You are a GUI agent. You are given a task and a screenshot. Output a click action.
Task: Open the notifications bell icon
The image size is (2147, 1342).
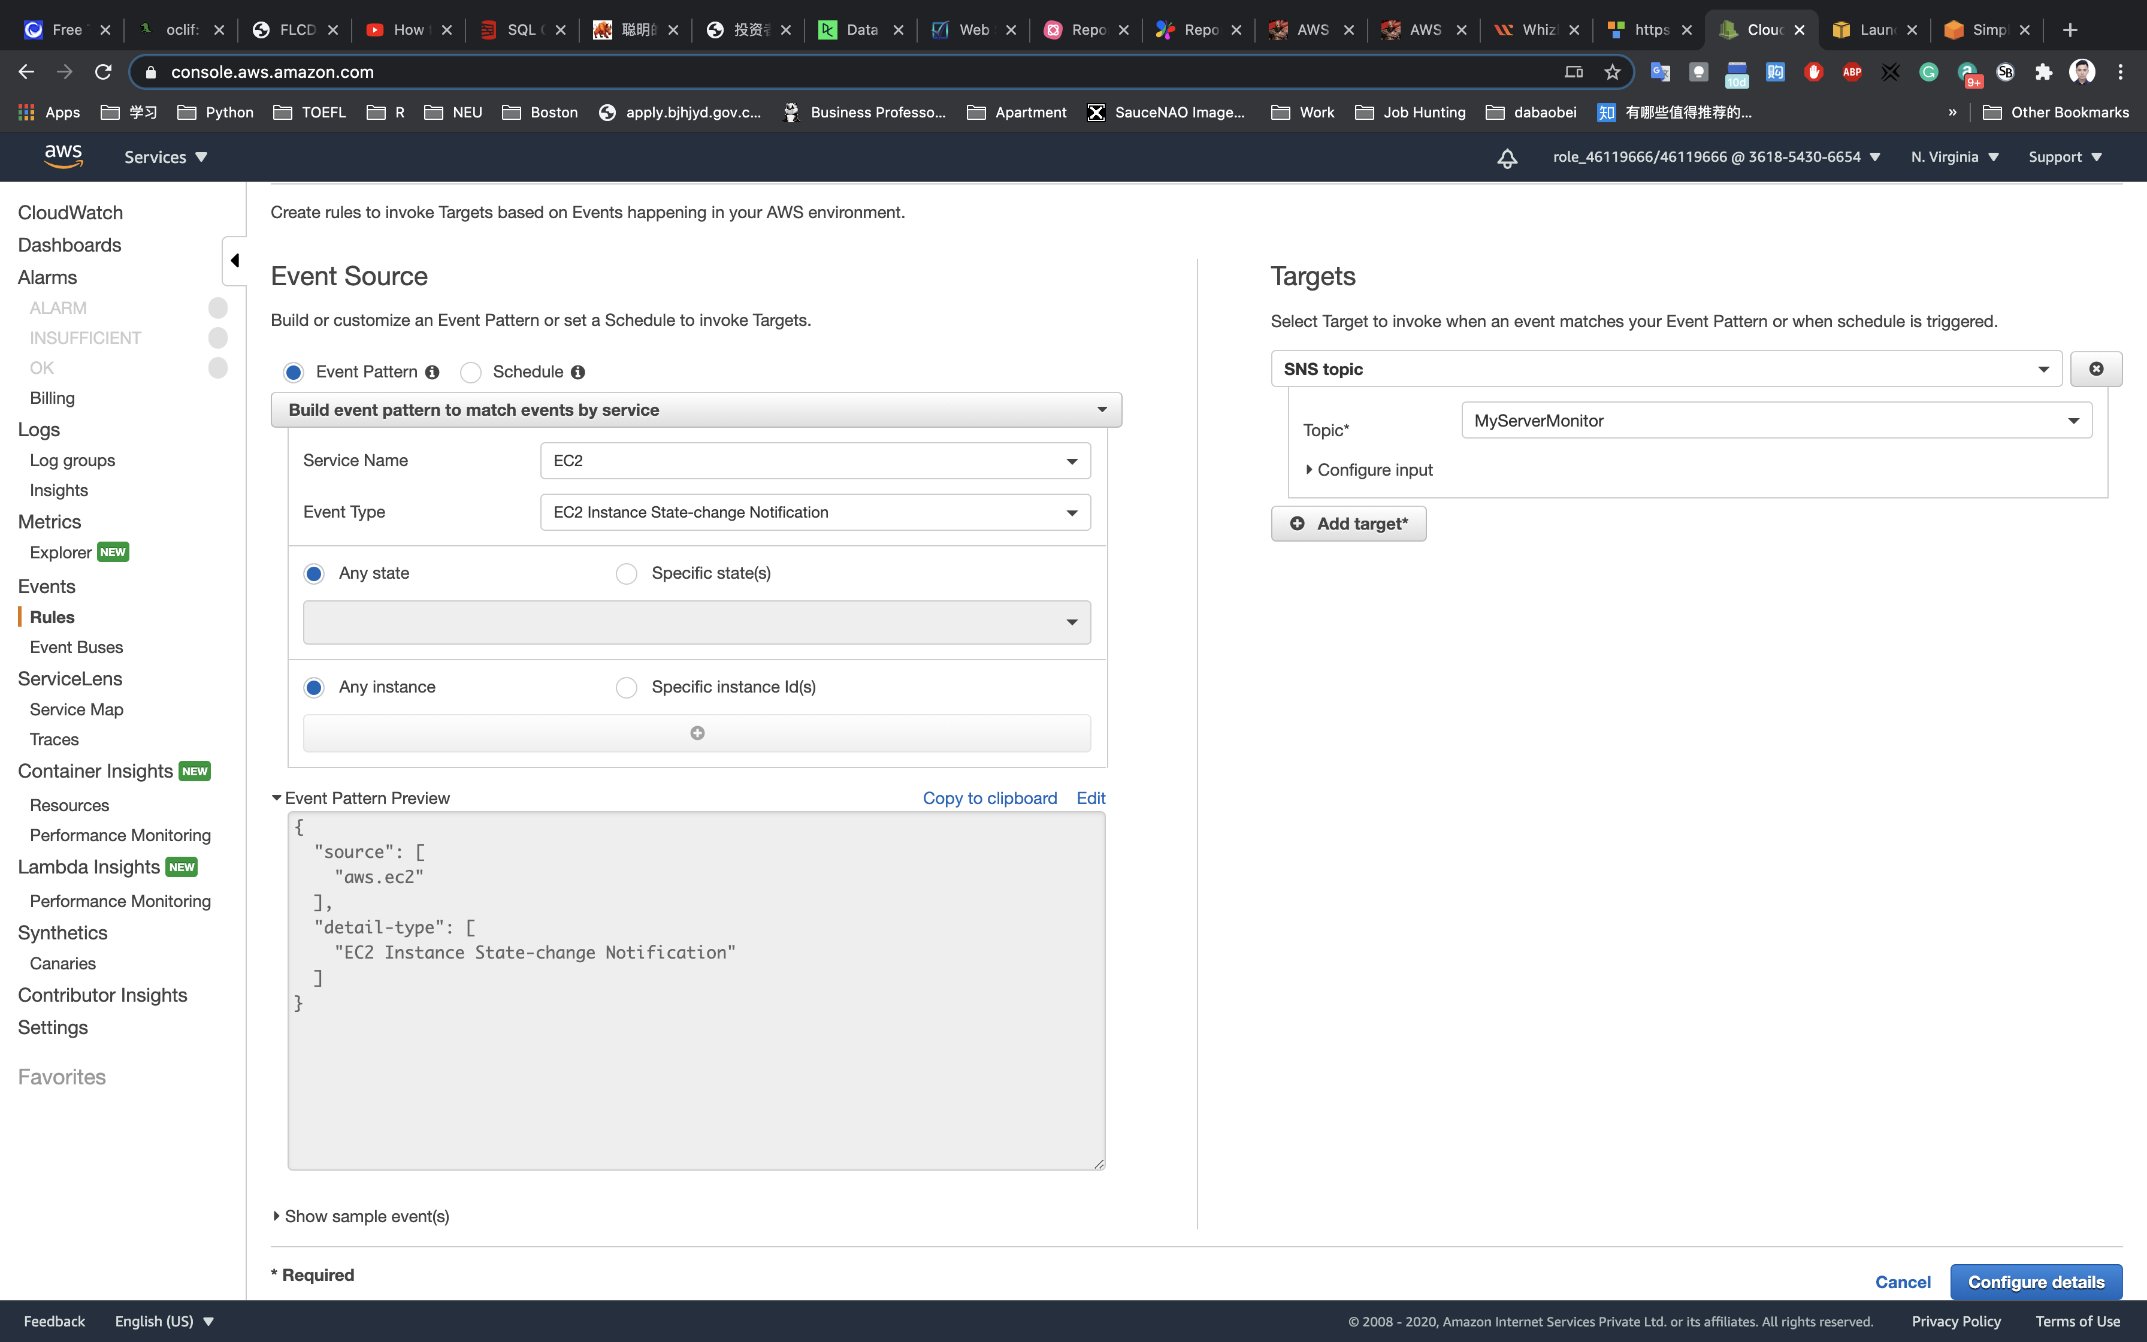pos(1507,158)
